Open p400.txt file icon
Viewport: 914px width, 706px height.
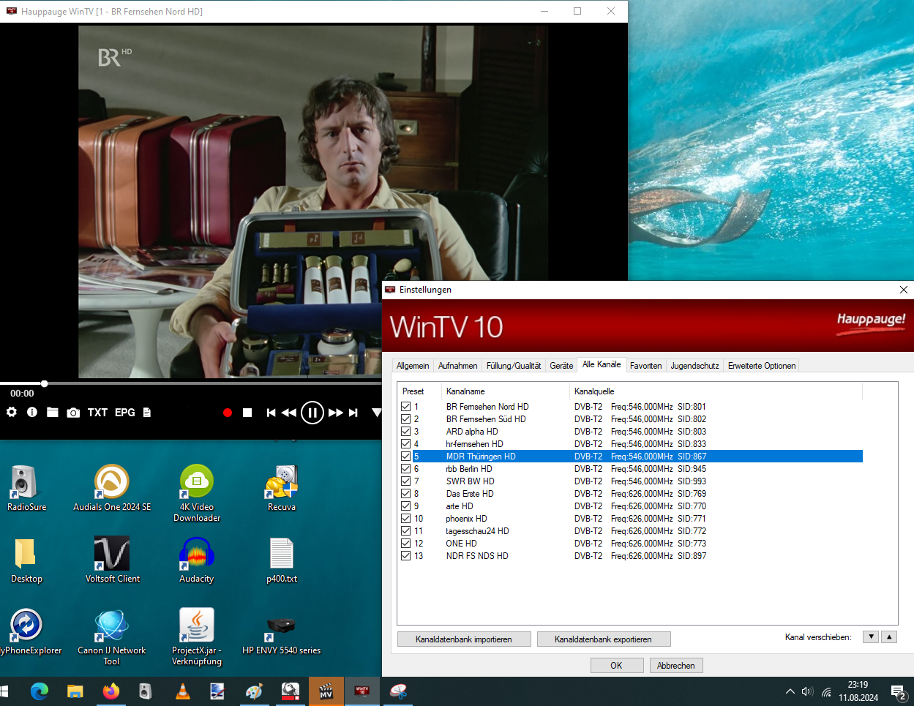pyautogui.click(x=282, y=560)
